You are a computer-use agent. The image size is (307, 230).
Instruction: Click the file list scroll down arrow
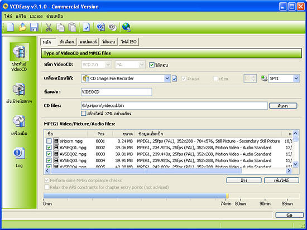coord(295,164)
